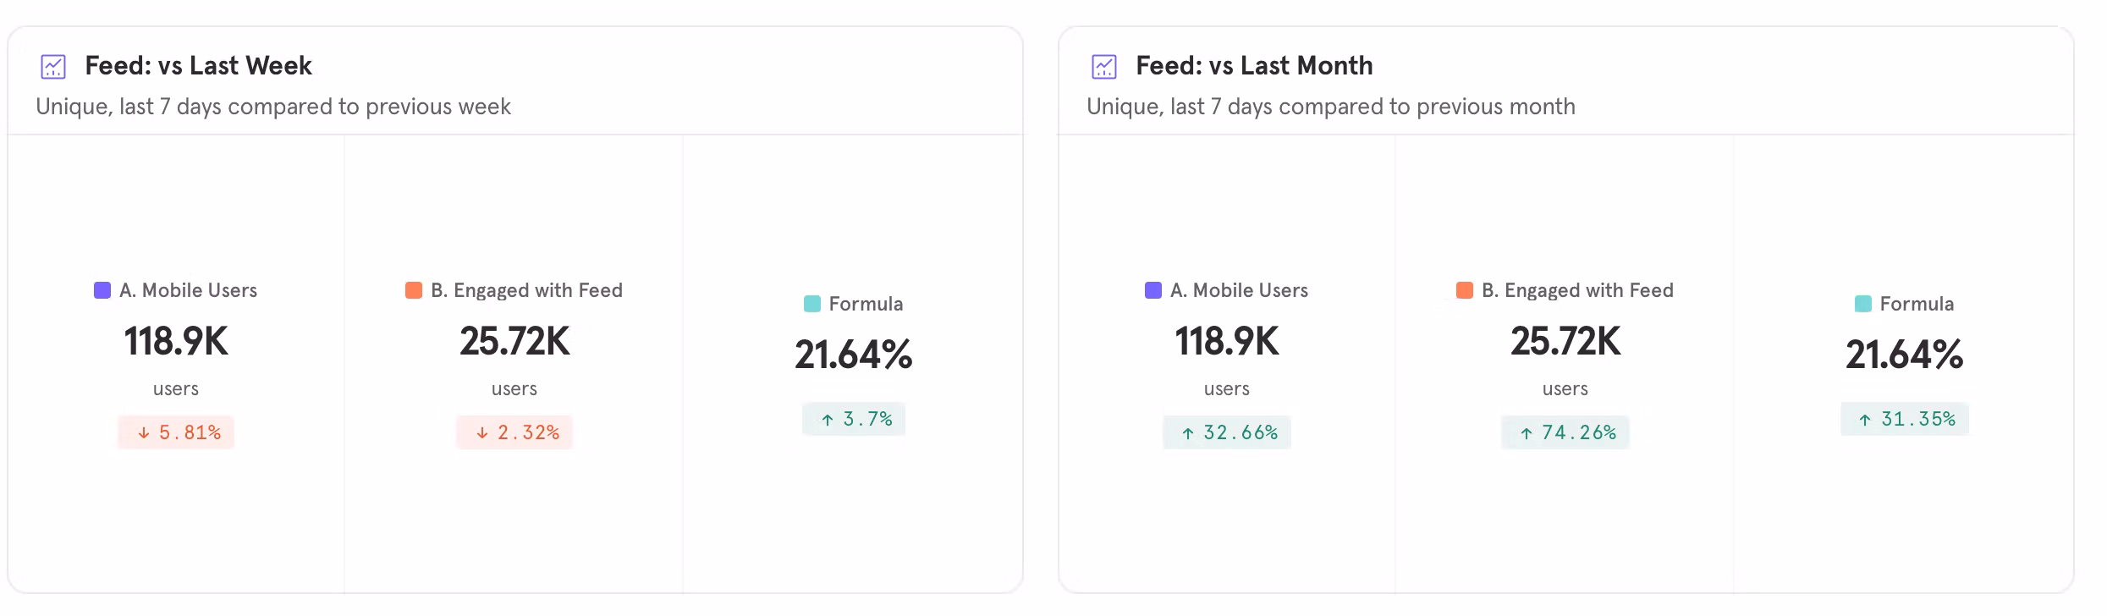Click purple Mobile Users swatch in monthly card
Screen dimensions: 2107x616
point(1153,290)
